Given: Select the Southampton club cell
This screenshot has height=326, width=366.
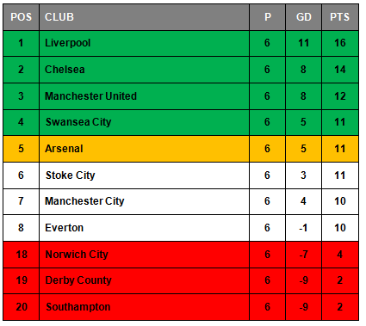Looking at the screenshot, I should click(x=144, y=307).
